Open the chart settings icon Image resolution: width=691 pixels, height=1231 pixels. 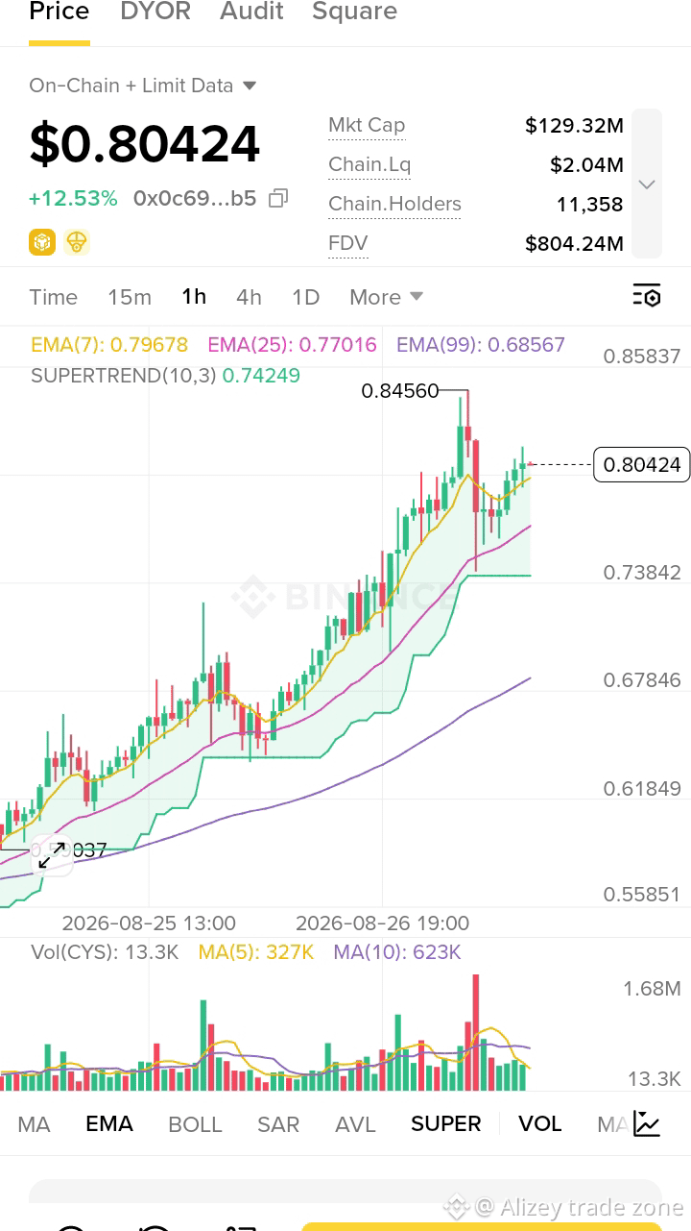pos(647,296)
